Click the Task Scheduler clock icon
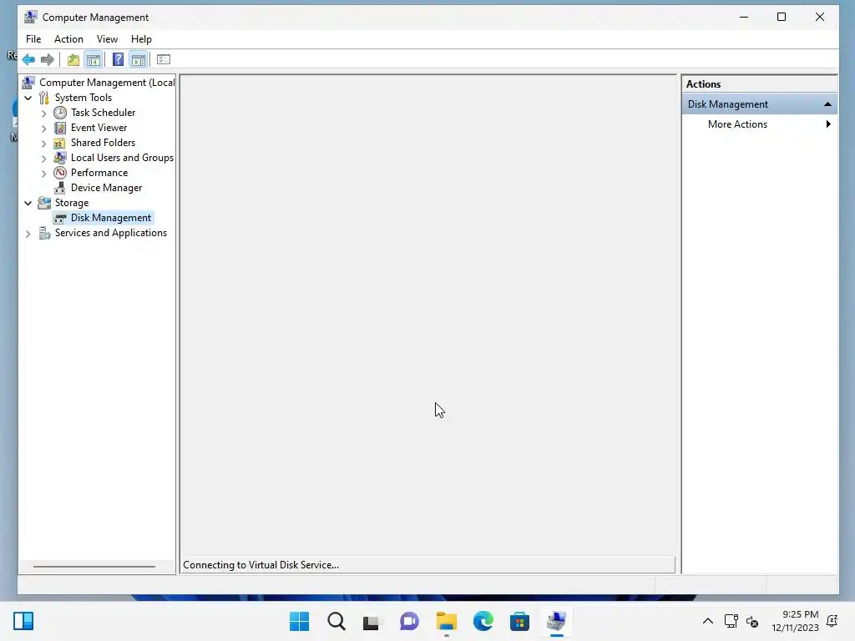The width and height of the screenshot is (855, 641). [x=60, y=113]
